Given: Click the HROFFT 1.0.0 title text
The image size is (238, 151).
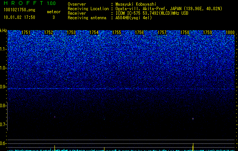Looking at the screenshot, I should (x=30, y=3).
